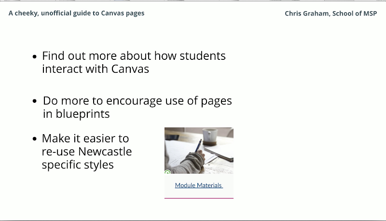Select the 'Find out more about how students' line
This screenshot has width=386, height=221.
134,56
